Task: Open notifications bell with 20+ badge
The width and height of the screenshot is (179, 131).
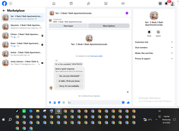Action: [x=166, y=4]
